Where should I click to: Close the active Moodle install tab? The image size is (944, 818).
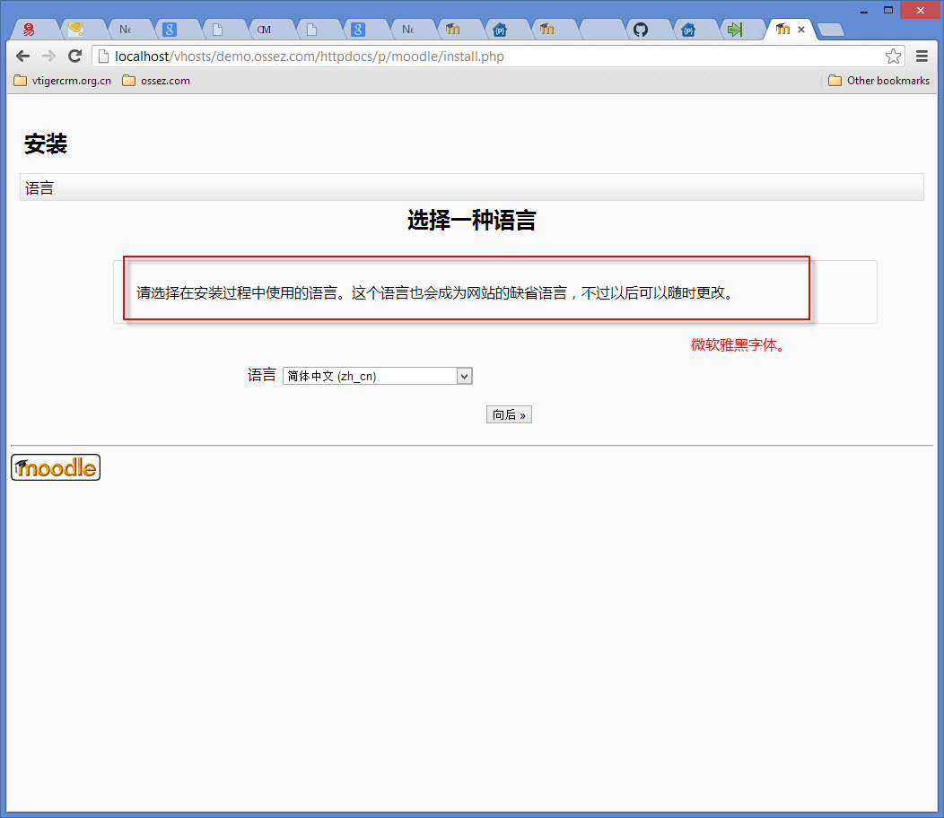click(x=801, y=30)
